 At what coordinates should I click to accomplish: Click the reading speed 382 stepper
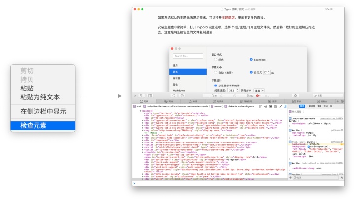tap(237, 90)
